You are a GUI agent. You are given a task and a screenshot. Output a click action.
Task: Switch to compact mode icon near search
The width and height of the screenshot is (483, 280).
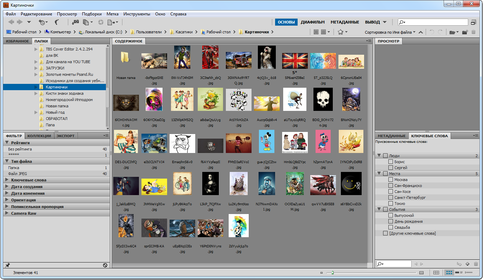[x=474, y=22]
